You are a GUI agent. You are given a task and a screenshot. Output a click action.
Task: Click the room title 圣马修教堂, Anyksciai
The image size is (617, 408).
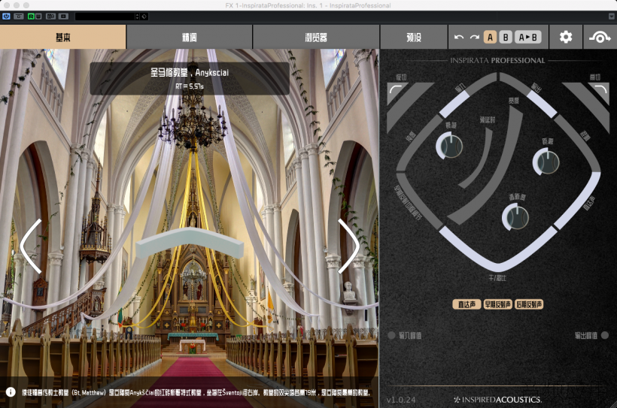(190, 72)
